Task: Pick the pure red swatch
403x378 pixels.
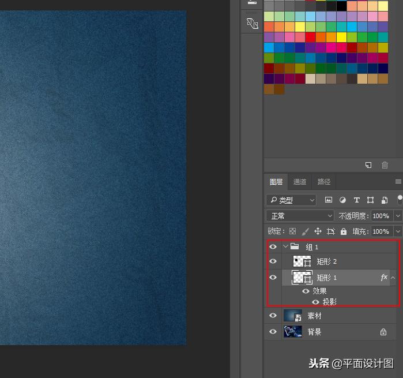Action: click(310, 37)
